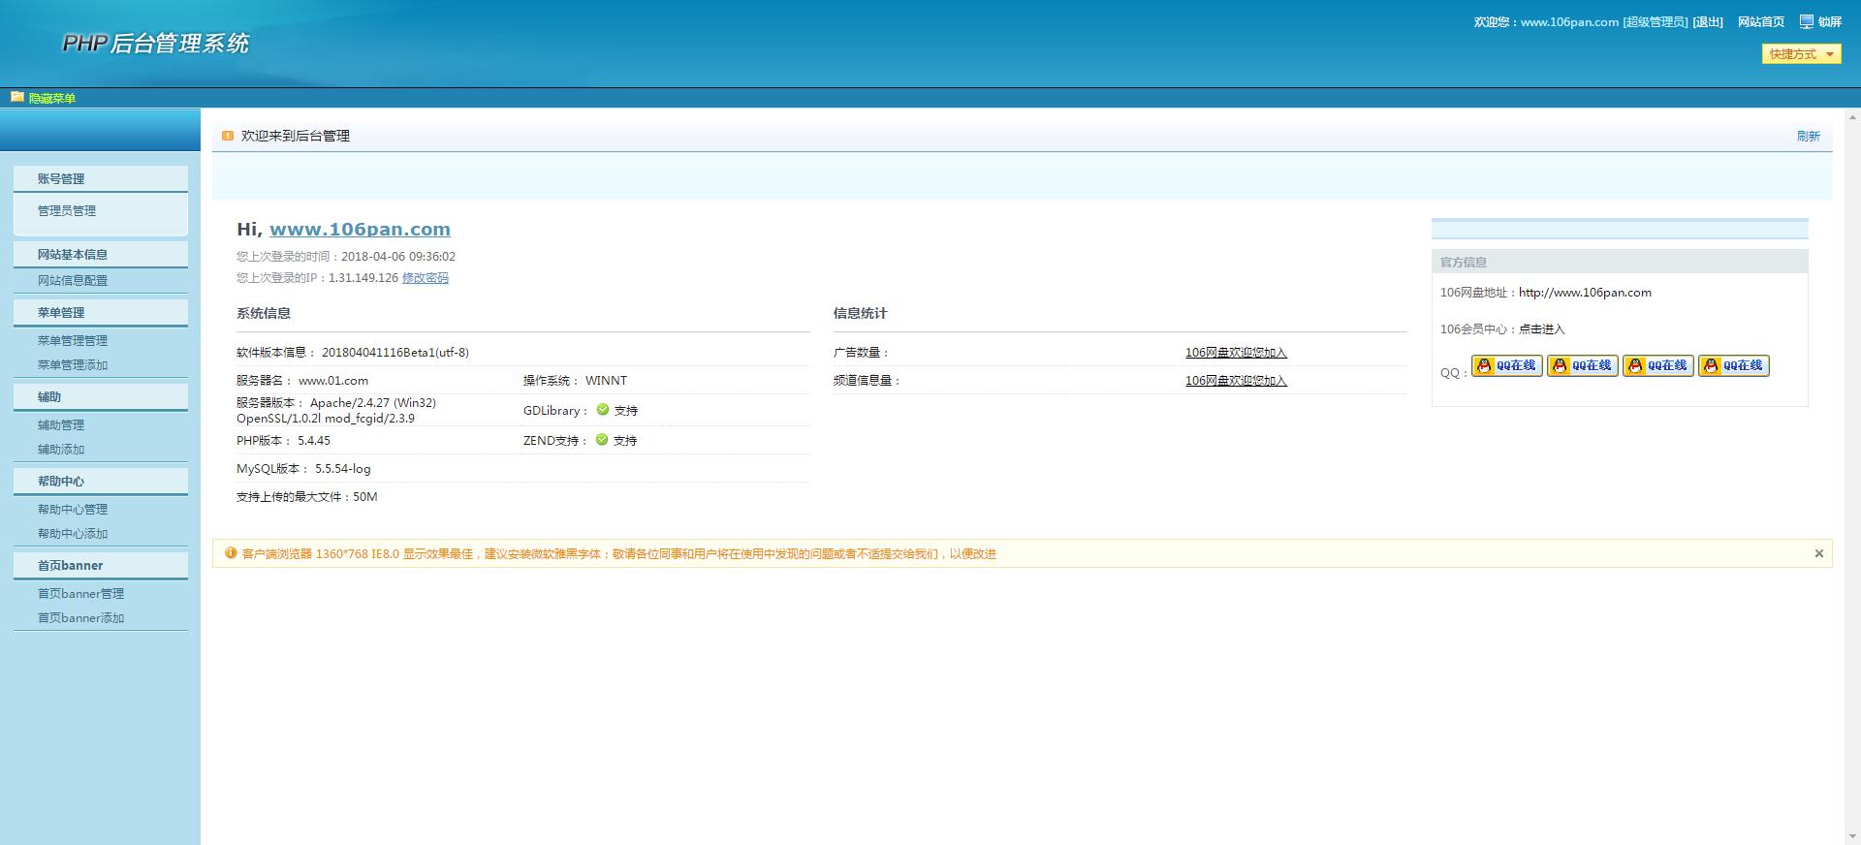
Task: Open 菜单管理管理 in sidebar
Action: [x=73, y=340]
